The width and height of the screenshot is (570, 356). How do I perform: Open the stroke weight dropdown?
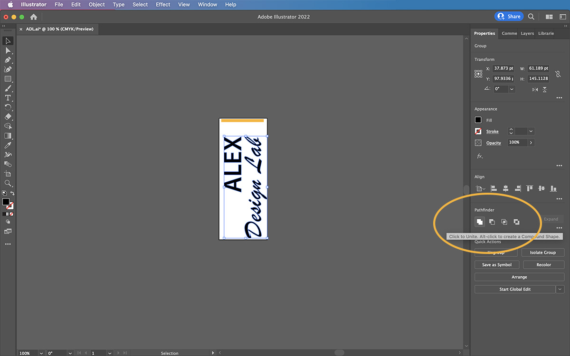coord(531,131)
